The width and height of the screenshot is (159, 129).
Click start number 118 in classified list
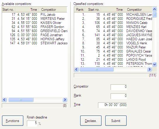click(x=97, y=64)
